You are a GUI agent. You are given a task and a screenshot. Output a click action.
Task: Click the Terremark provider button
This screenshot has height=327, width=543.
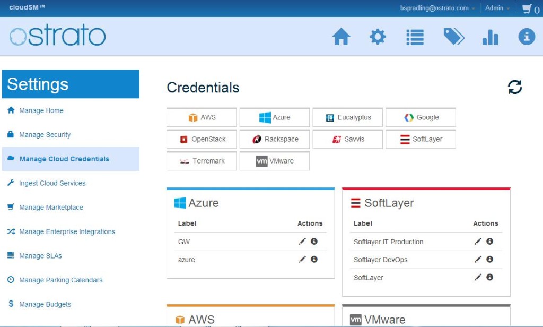coord(202,161)
